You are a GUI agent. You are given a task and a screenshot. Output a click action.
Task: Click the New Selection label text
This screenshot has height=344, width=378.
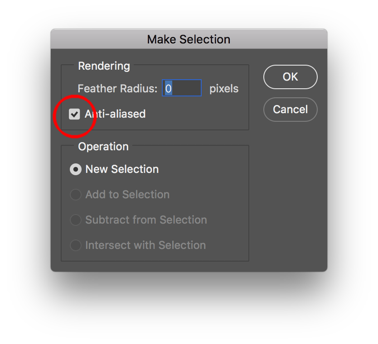point(122,169)
